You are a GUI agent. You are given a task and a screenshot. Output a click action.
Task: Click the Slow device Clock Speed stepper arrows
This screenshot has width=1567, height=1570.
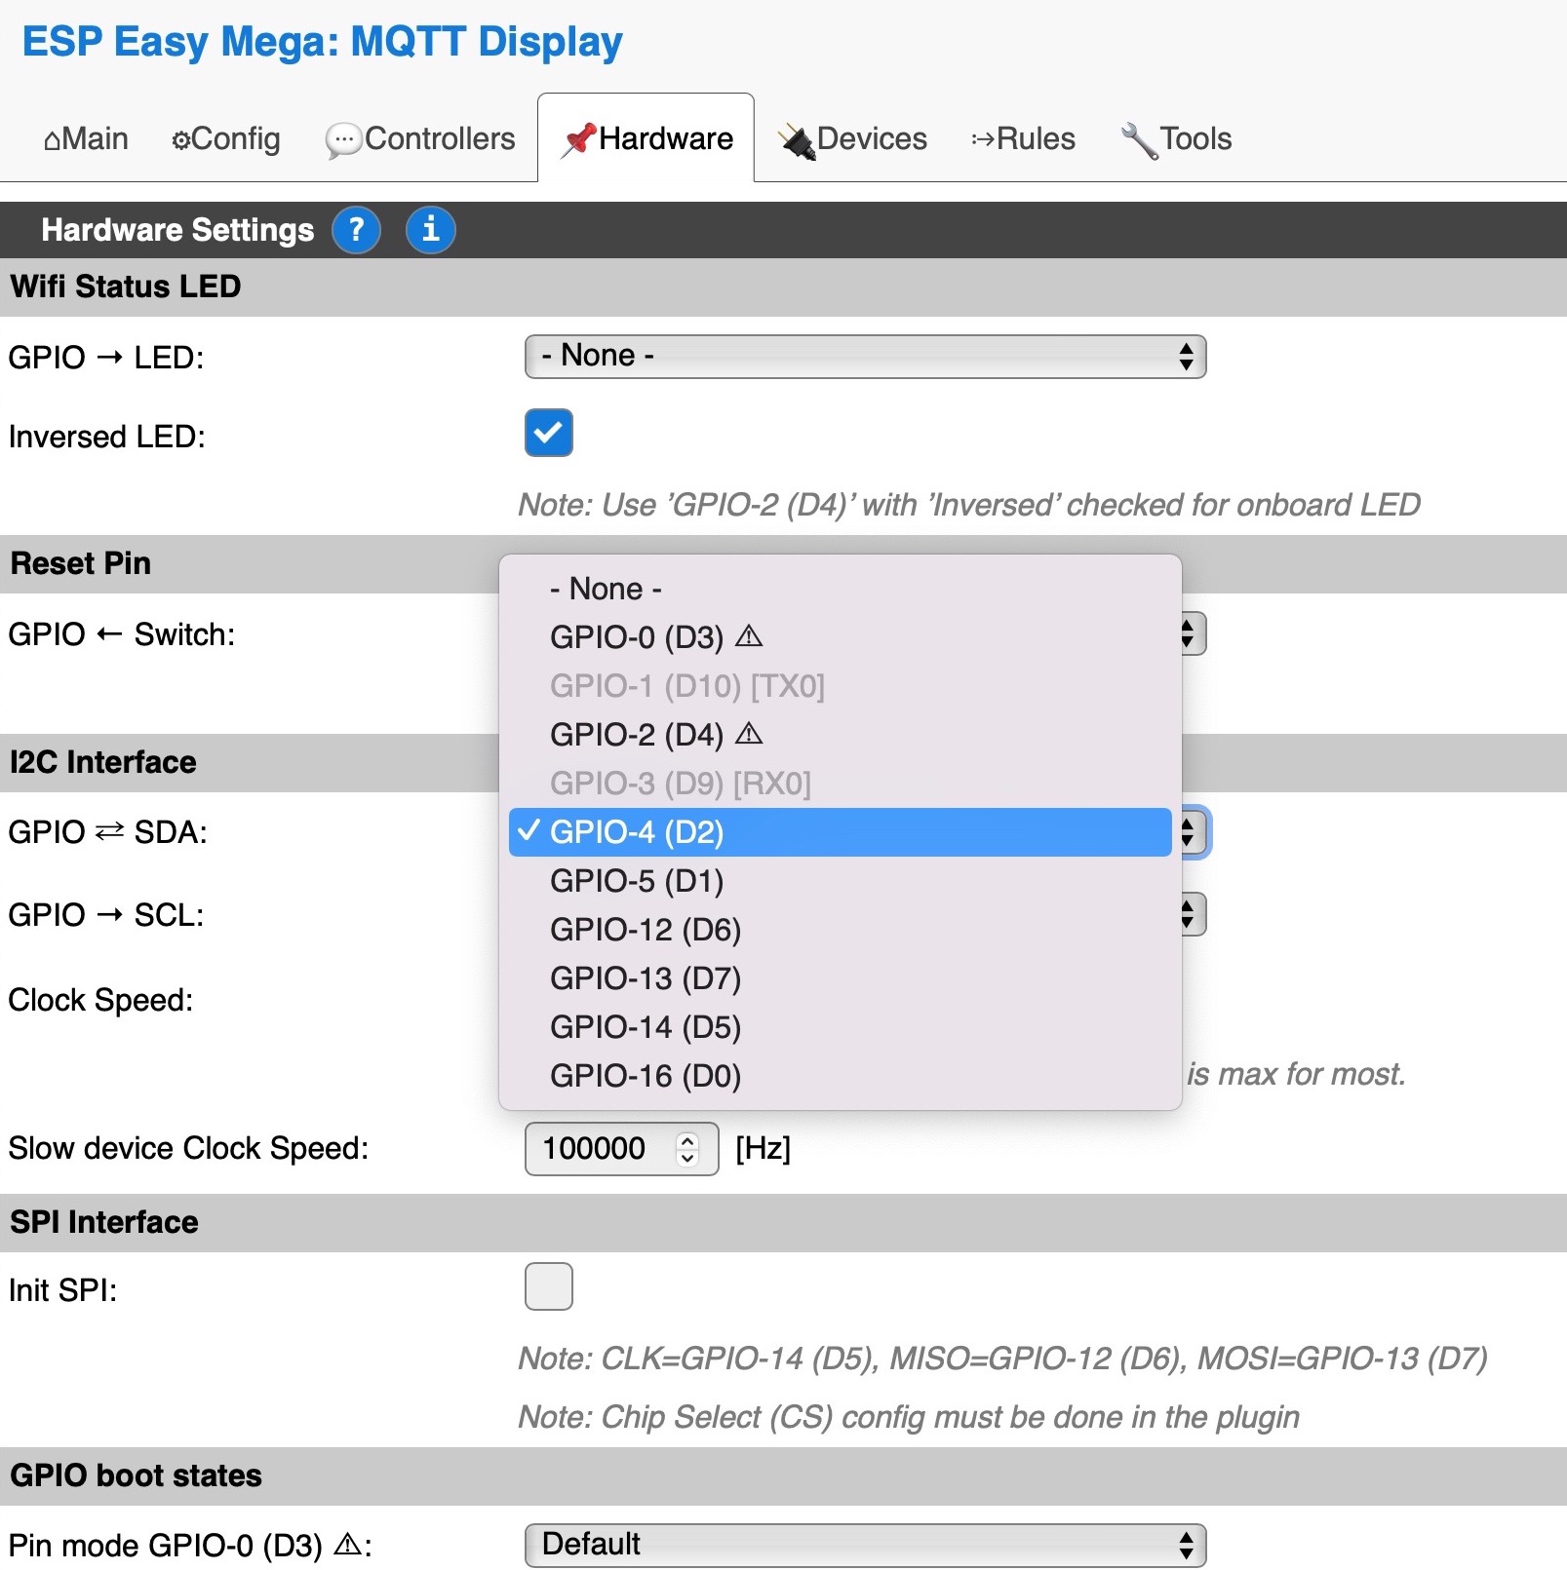point(687,1149)
